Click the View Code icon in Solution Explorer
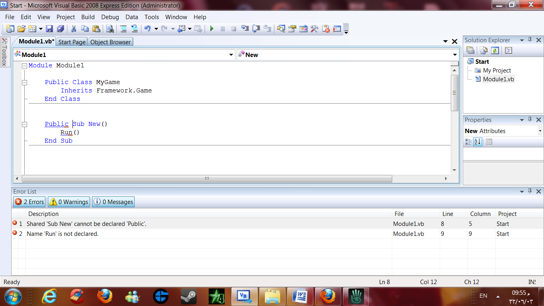 (x=509, y=51)
